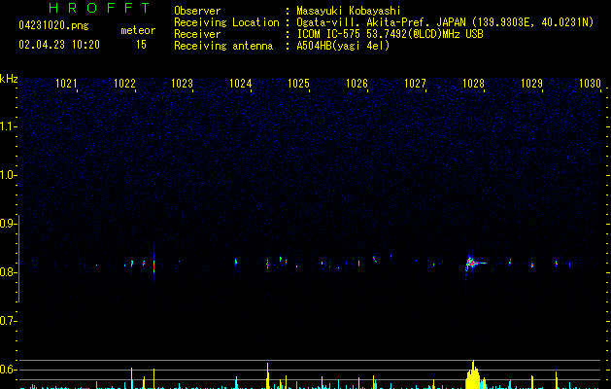The width and height of the screenshot is (611, 389).
Task: Select the ICOM IC-575 receiver description
Action: (390, 34)
